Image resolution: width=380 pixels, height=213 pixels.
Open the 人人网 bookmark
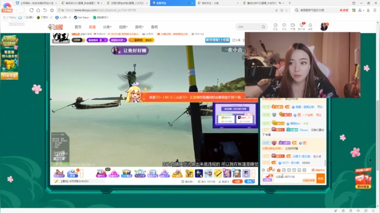click(x=63, y=17)
